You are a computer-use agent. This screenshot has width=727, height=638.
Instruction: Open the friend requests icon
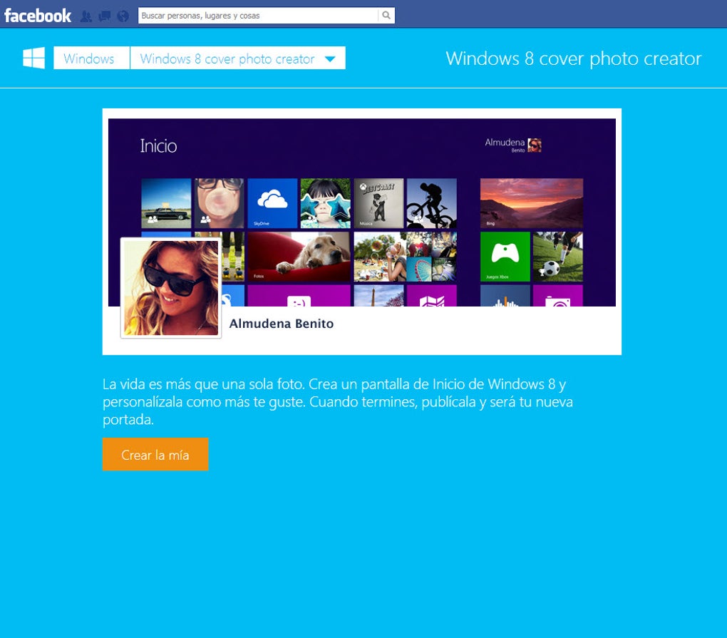(86, 16)
